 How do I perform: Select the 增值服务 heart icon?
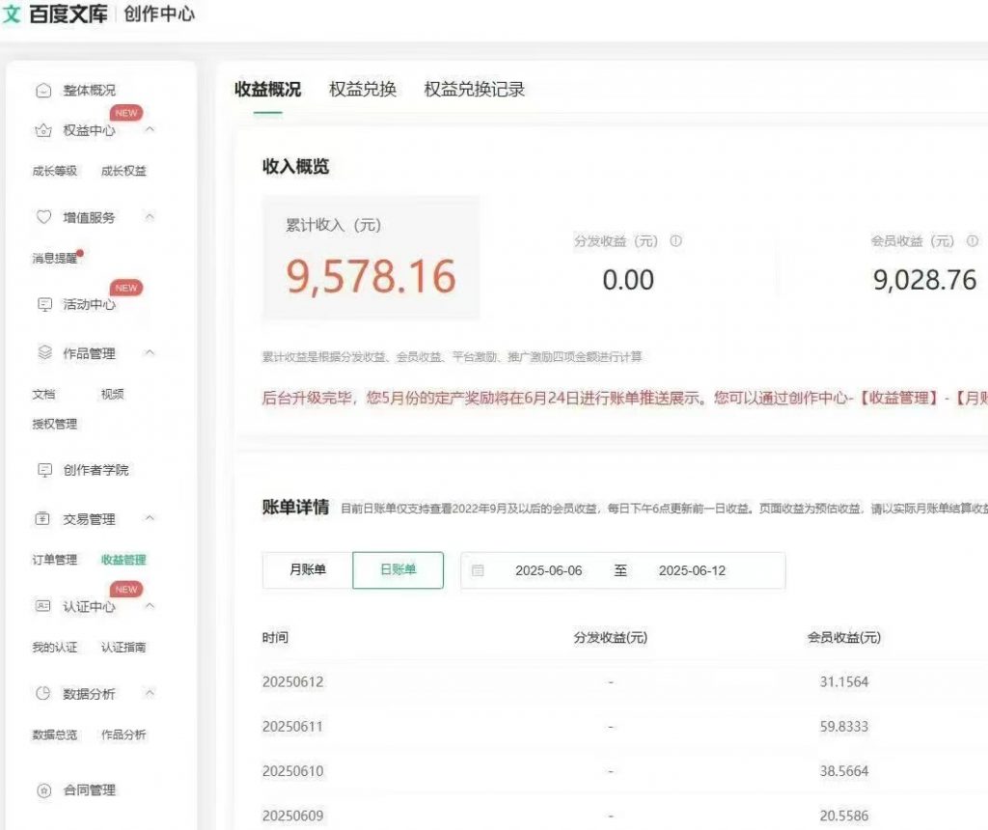coord(42,216)
